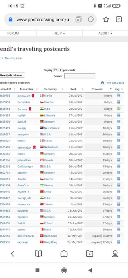Expand the Display 25 postcards dropdown
The width and height of the screenshot is (128, 278).
point(58,70)
